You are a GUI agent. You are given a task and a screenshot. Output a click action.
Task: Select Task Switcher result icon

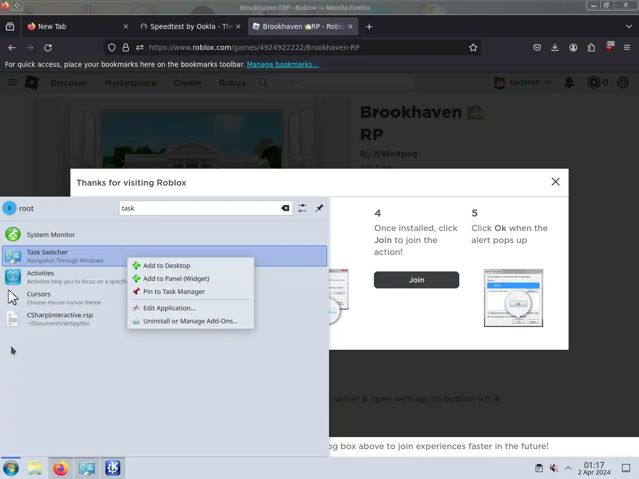(x=13, y=256)
